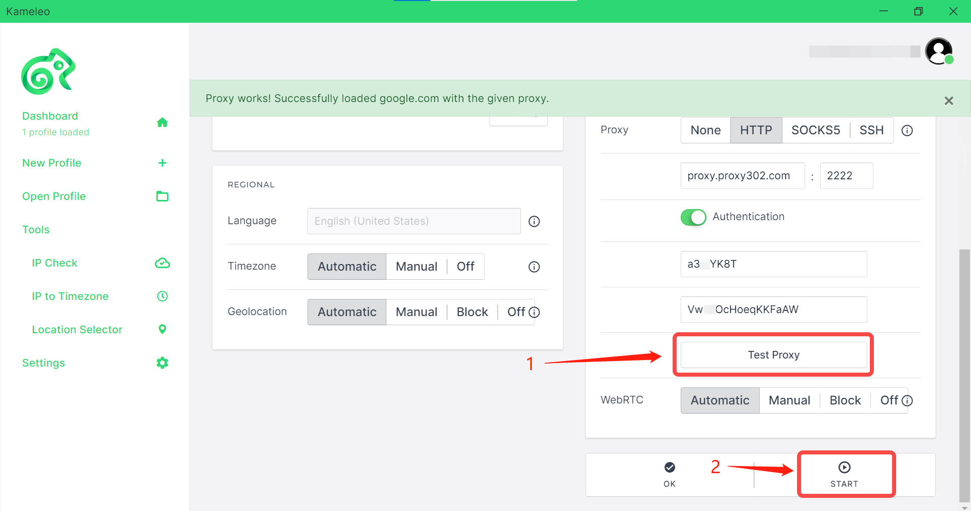Click the proxy username field

point(774,264)
